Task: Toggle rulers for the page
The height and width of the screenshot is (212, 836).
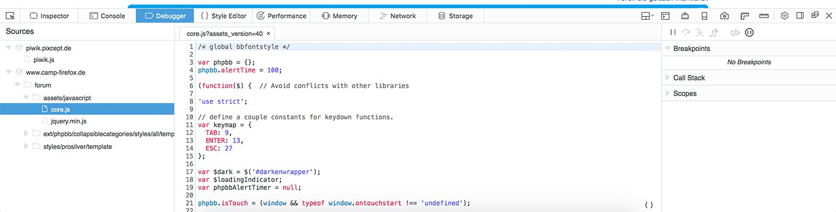Action: point(745,16)
